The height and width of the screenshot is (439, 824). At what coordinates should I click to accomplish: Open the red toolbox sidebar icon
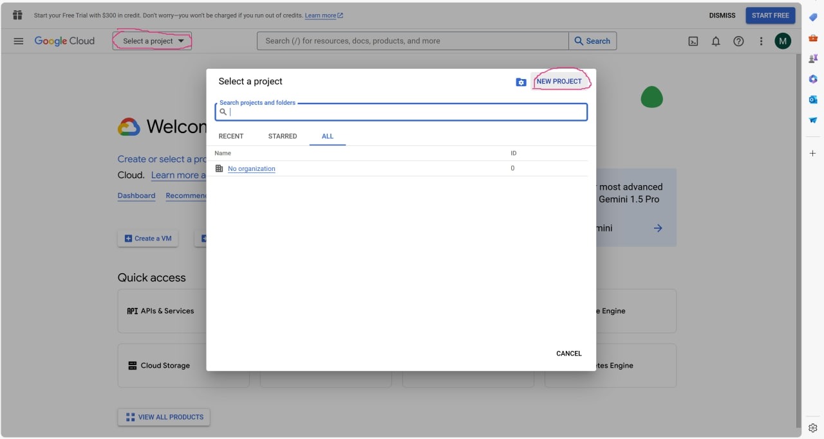click(x=813, y=38)
